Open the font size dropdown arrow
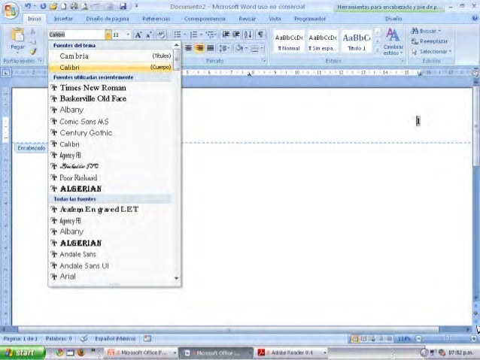 [x=128, y=35]
